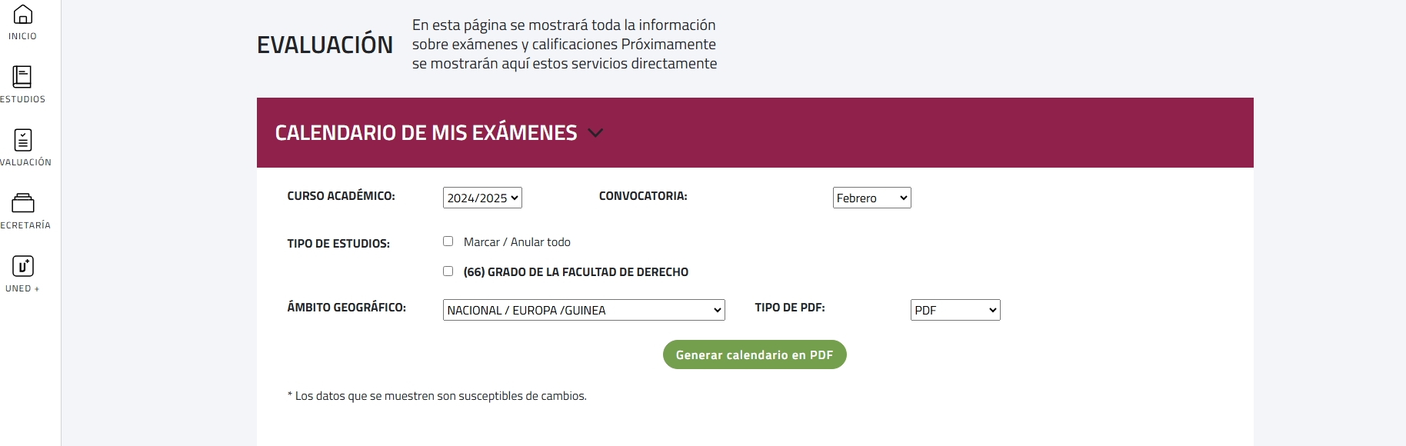1406x446 pixels.
Task: Click the Evaluación checklist icon
Action: point(23,140)
